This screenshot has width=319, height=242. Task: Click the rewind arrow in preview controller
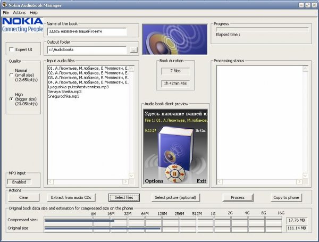pos(167,173)
